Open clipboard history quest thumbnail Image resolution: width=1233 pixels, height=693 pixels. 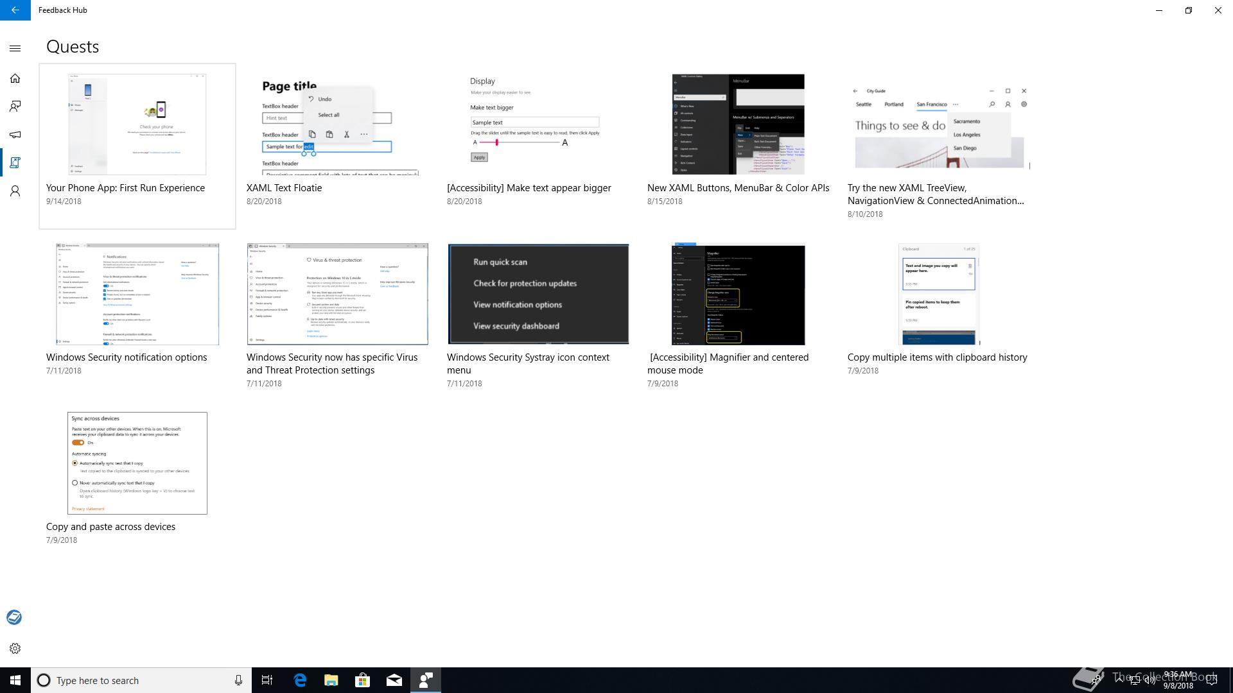coord(939,294)
